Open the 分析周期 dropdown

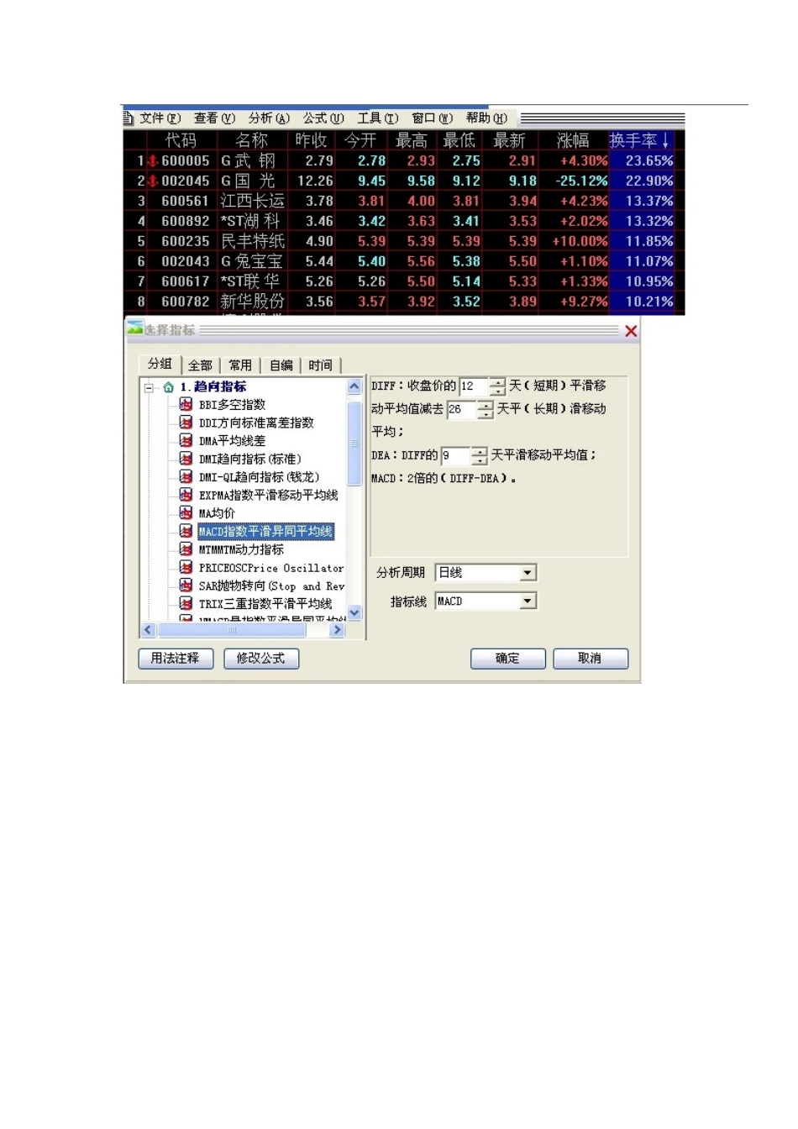pos(528,573)
